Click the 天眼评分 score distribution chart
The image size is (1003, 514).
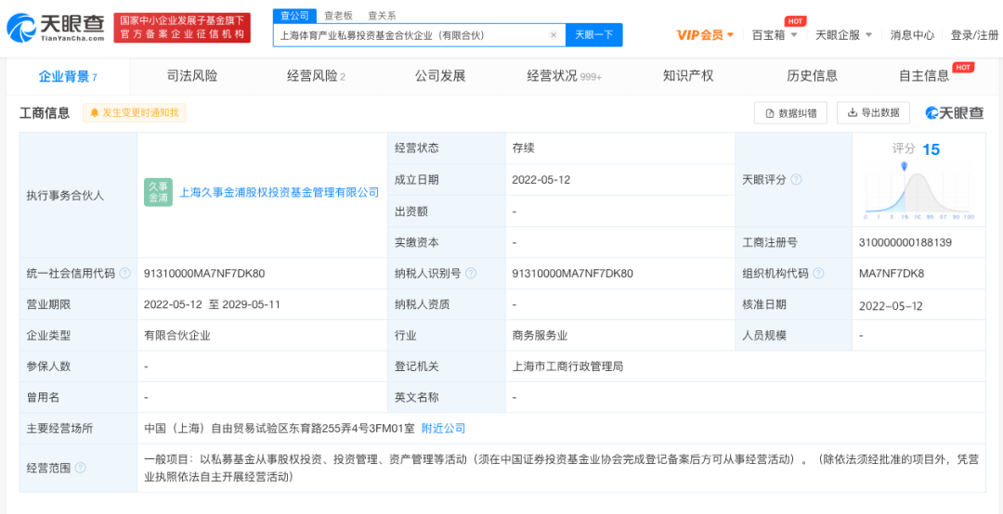tap(918, 192)
